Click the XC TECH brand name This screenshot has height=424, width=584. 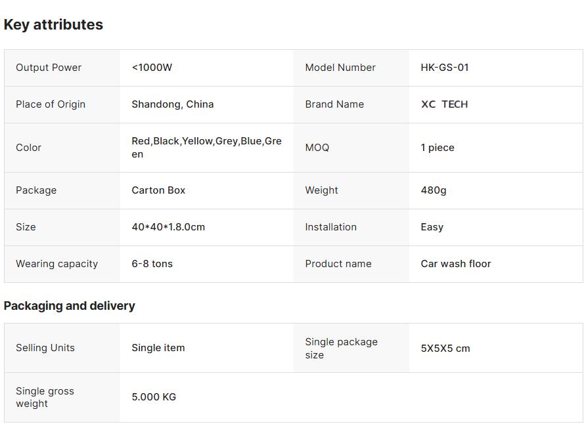[444, 104]
